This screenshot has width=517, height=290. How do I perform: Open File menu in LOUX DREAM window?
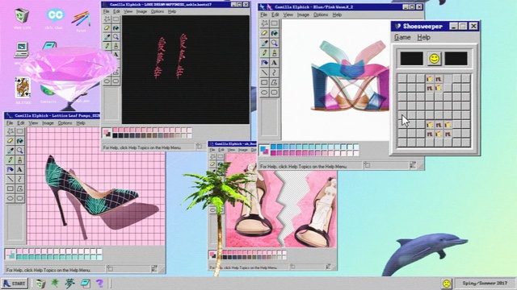[106, 11]
